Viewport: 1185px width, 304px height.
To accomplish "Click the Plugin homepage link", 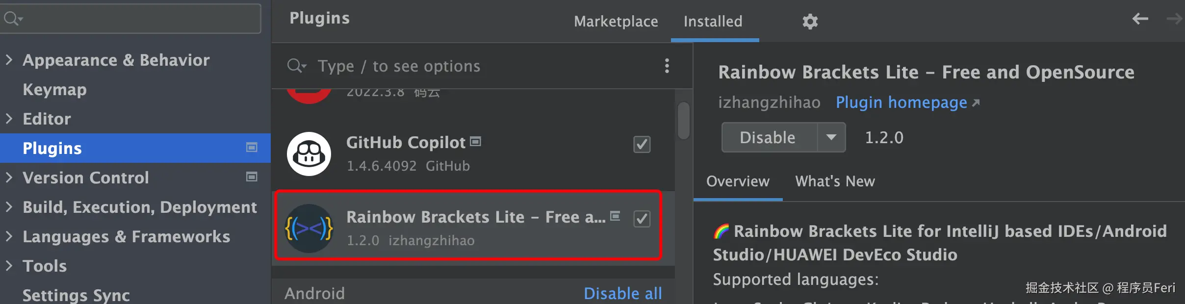I will coord(902,102).
